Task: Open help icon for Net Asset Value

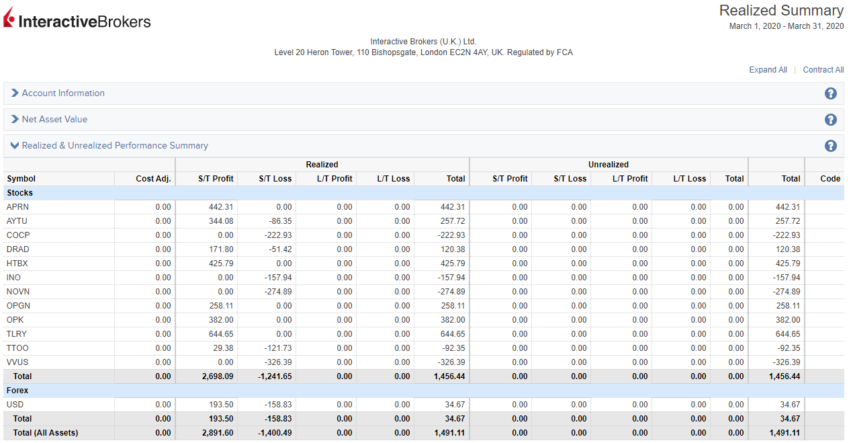Action: tap(830, 120)
